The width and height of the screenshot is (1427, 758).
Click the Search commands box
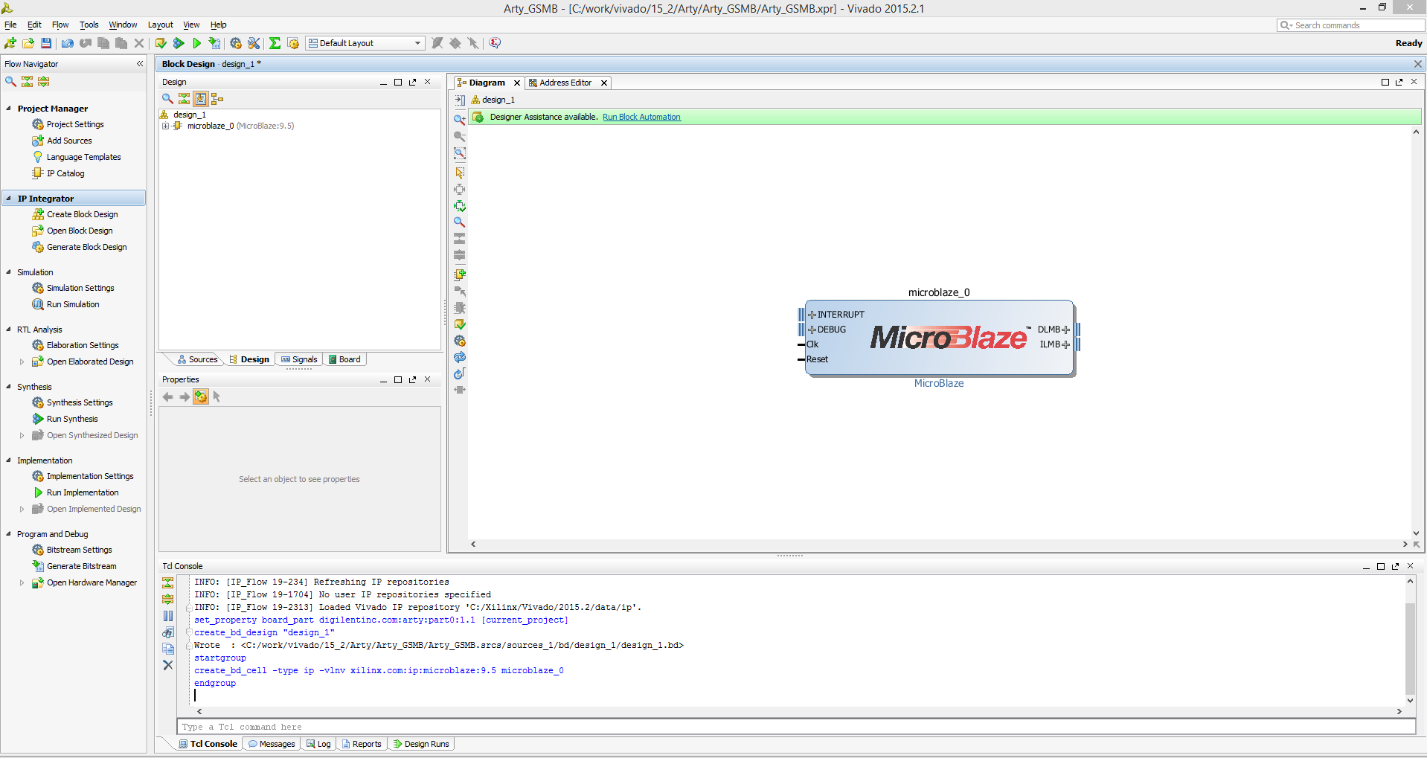(x=1350, y=25)
